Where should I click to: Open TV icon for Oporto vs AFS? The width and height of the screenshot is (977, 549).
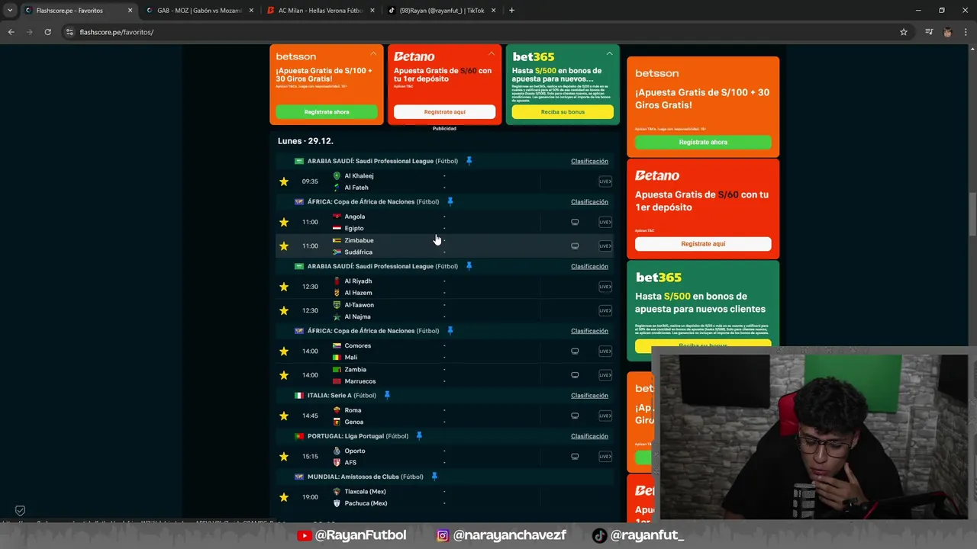[575, 456]
